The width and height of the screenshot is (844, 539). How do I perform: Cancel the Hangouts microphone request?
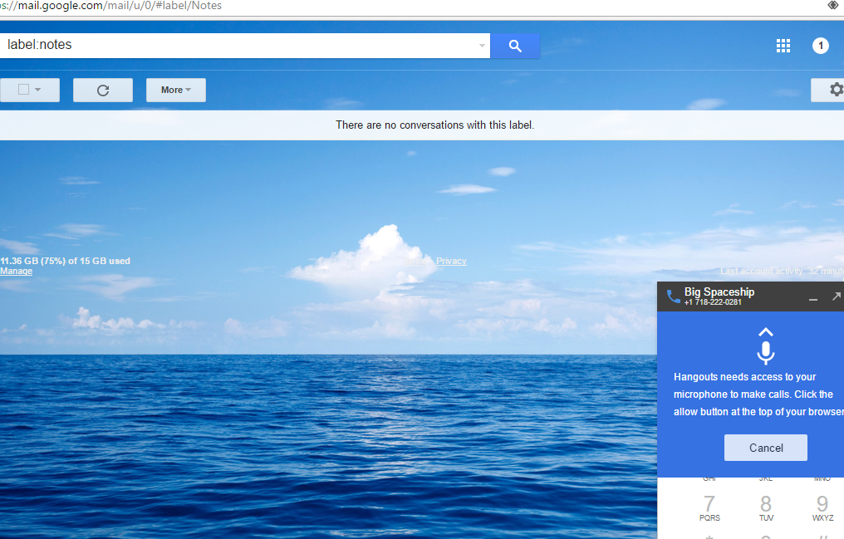765,448
